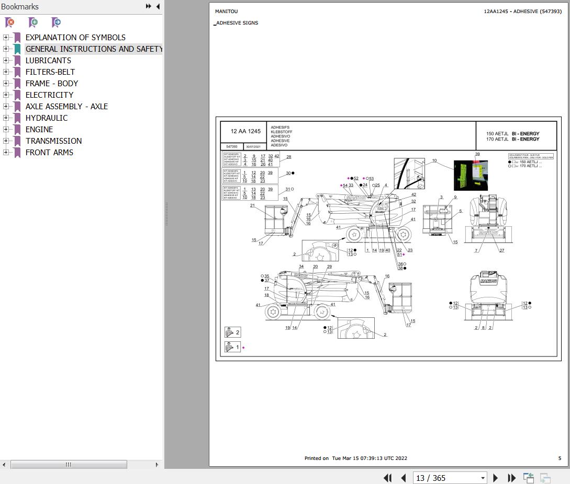Click the green decal photo in diagram
Viewport: 570px width, 484px height.
click(471, 176)
